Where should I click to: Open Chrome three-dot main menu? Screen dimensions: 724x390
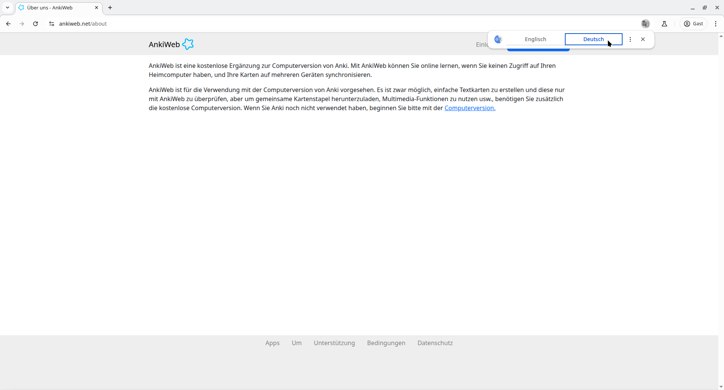click(716, 24)
